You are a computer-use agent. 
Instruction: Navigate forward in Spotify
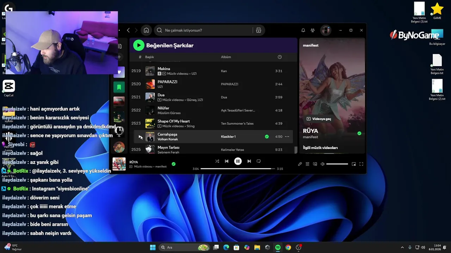pyautogui.click(x=136, y=30)
